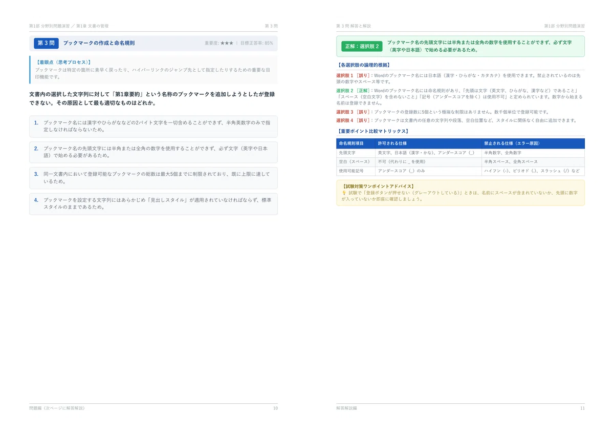Click 目標正答率: 85% label
The width and height of the screenshot is (614, 435).
click(x=257, y=44)
